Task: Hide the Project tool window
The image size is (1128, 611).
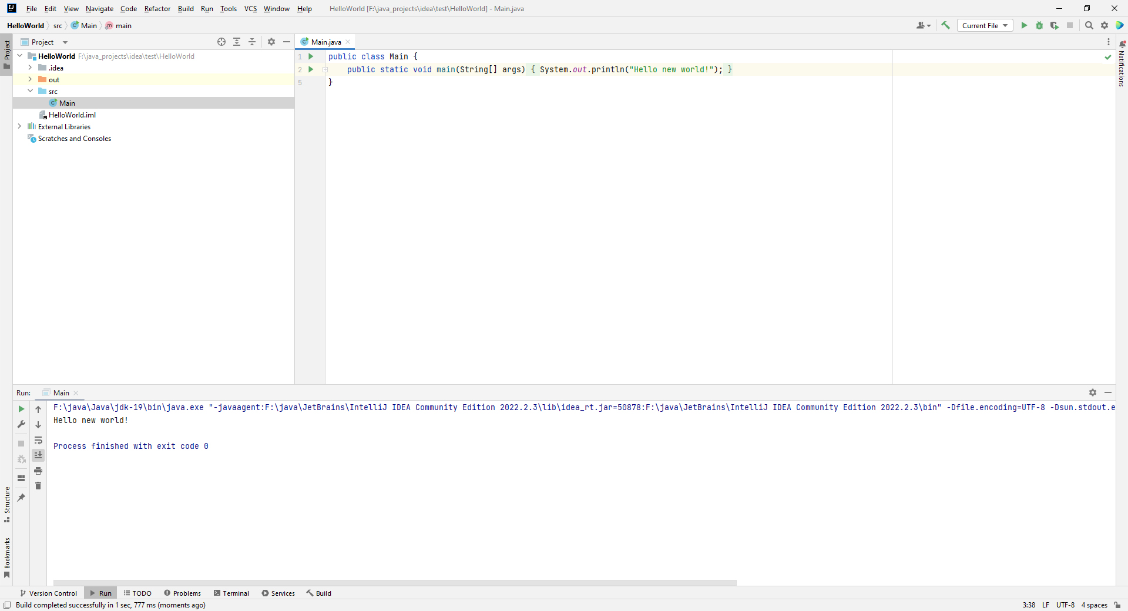Action: 287,42
